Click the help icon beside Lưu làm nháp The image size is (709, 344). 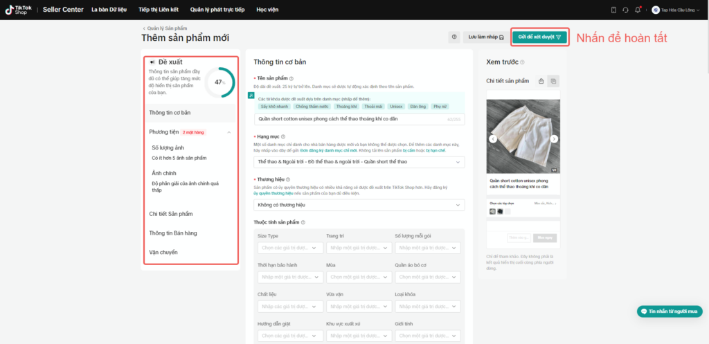[x=454, y=37]
